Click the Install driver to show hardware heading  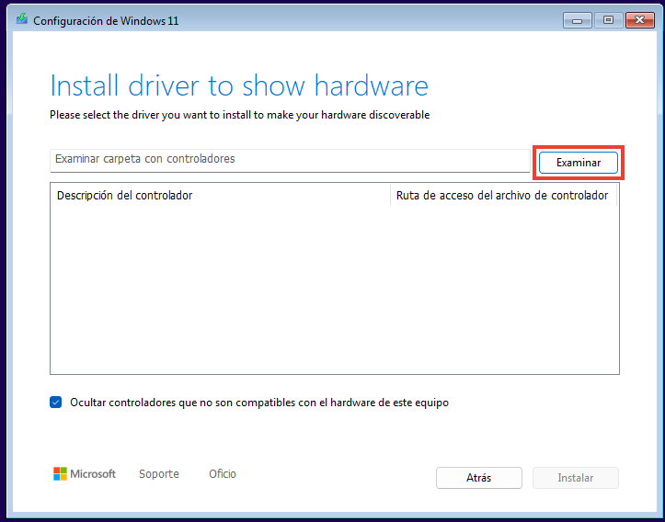pyautogui.click(x=239, y=85)
